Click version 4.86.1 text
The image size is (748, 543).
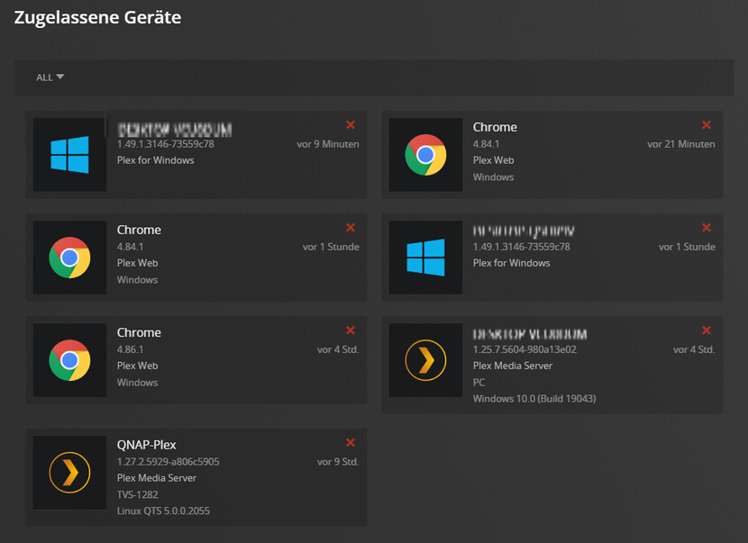(x=131, y=349)
